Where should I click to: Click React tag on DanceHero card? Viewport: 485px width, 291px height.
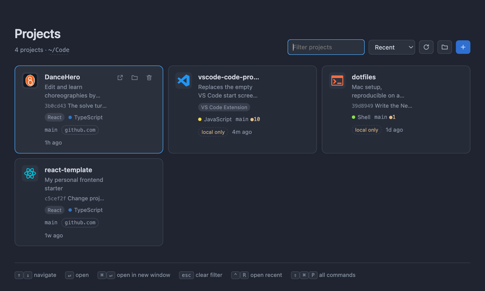pyautogui.click(x=55, y=117)
